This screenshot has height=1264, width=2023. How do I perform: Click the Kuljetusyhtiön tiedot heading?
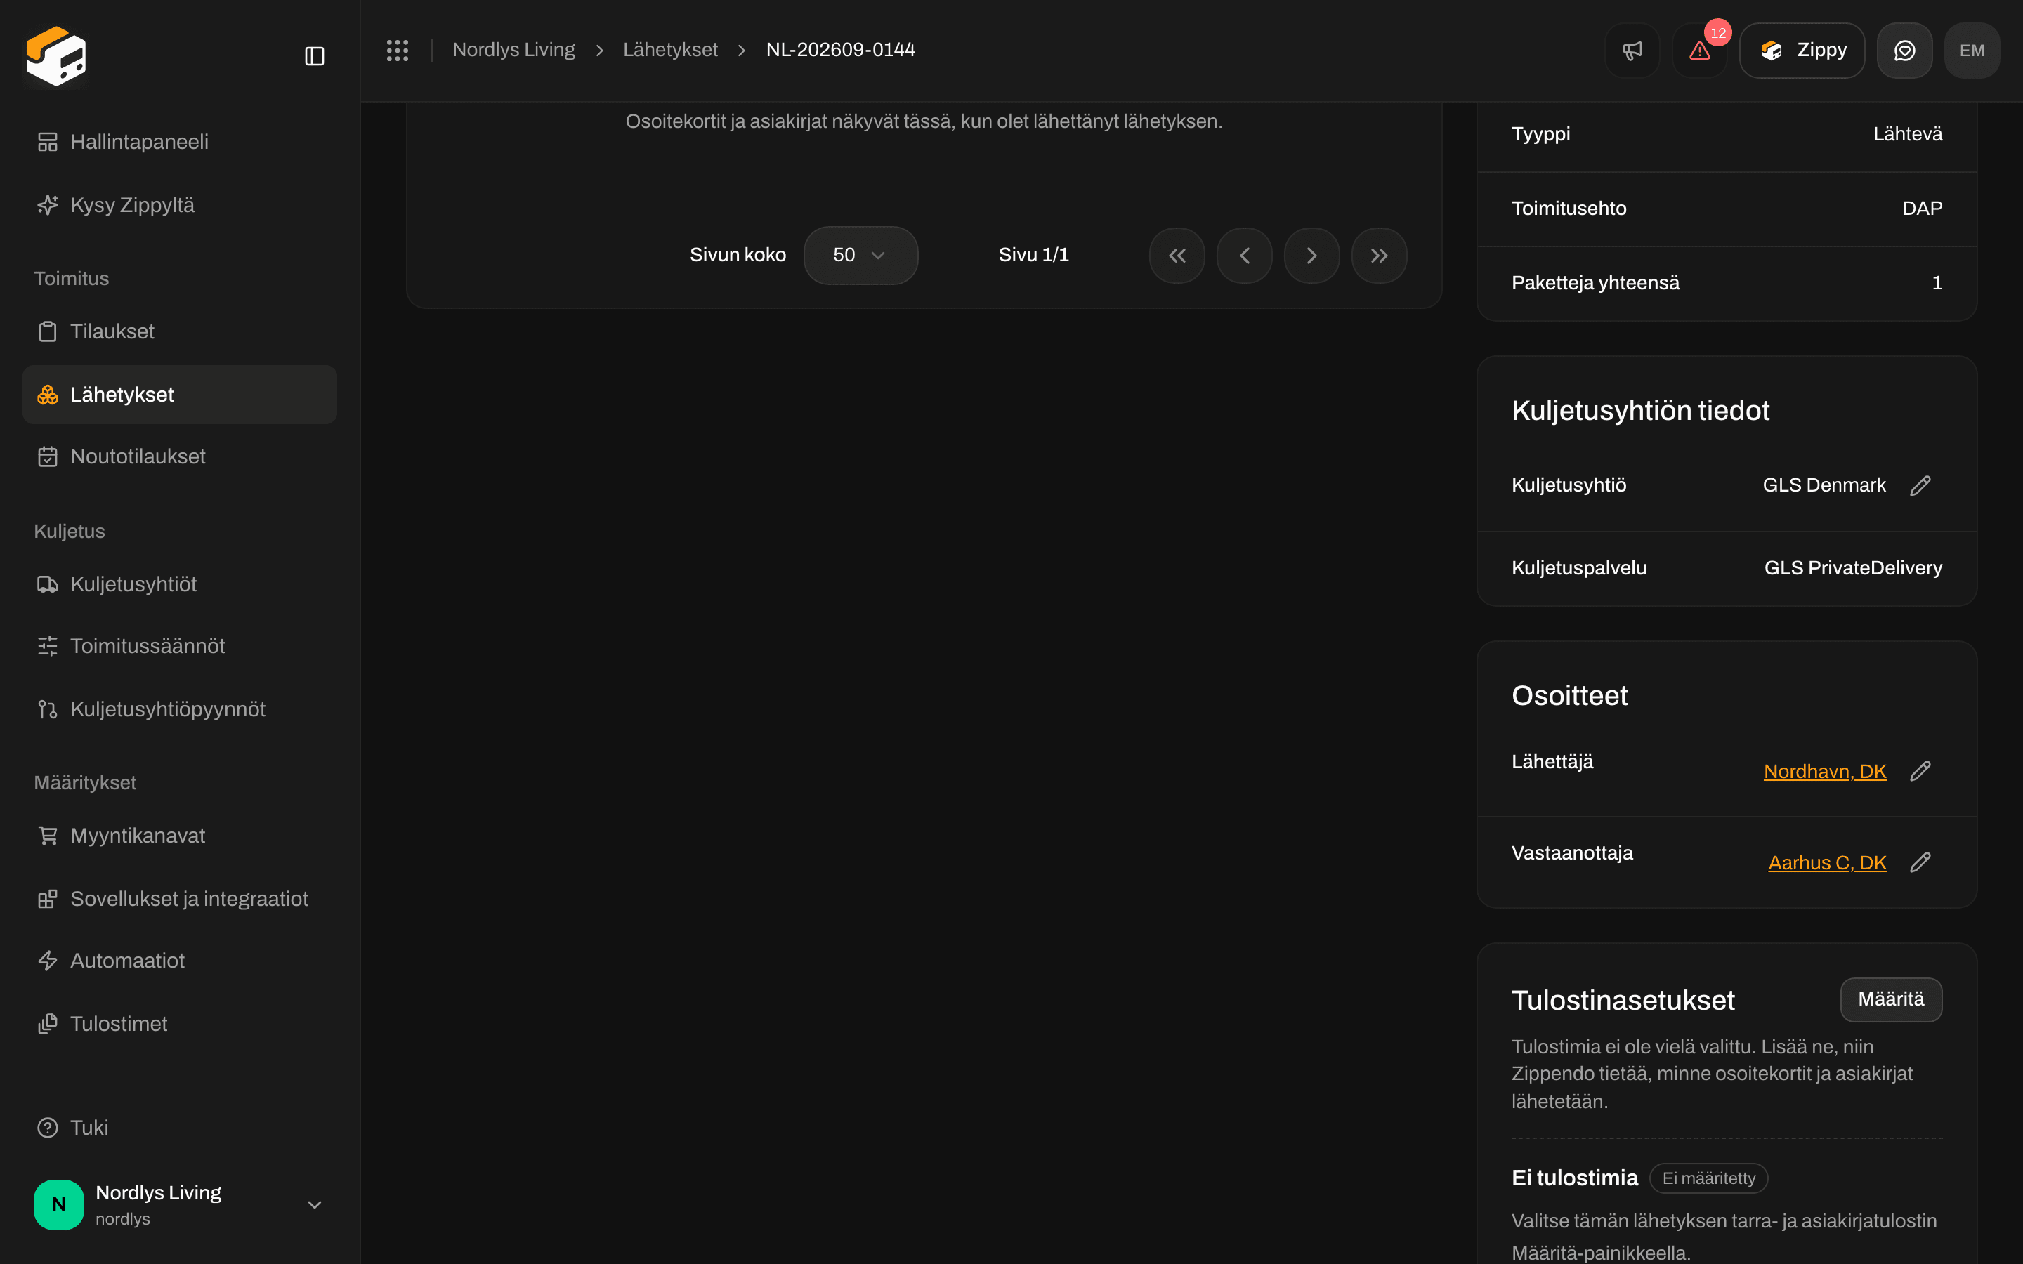[1640, 411]
